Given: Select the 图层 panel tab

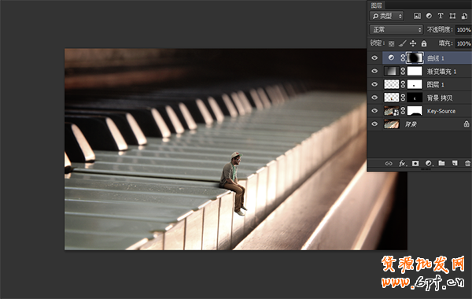Looking at the screenshot, I should [x=376, y=6].
